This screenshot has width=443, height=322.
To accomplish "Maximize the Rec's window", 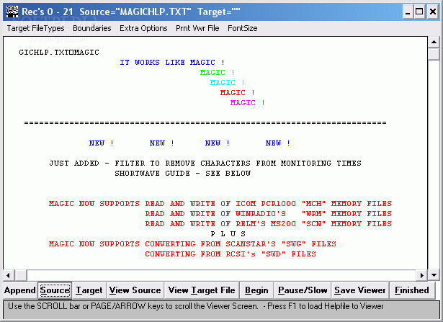I will (419, 12).
